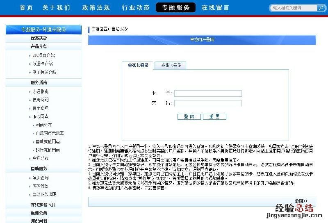This screenshot has width=328, height=223.
Task: Open 苏通卡介绍 in the sidebar
Action: coord(42,64)
